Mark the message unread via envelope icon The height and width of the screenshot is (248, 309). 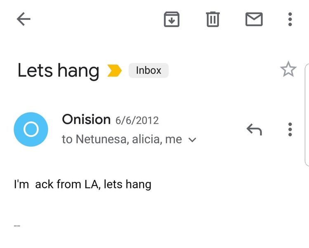(x=254, y=19)
